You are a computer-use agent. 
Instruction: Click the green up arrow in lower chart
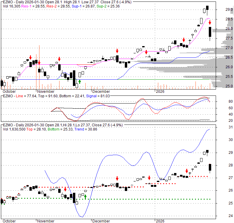[85, 196]
